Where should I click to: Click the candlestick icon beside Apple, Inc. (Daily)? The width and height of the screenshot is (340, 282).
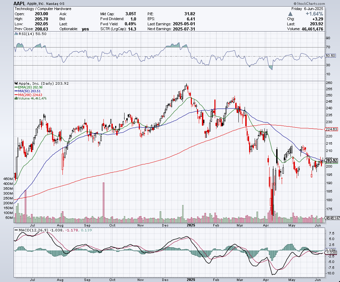tap(16, 84)
